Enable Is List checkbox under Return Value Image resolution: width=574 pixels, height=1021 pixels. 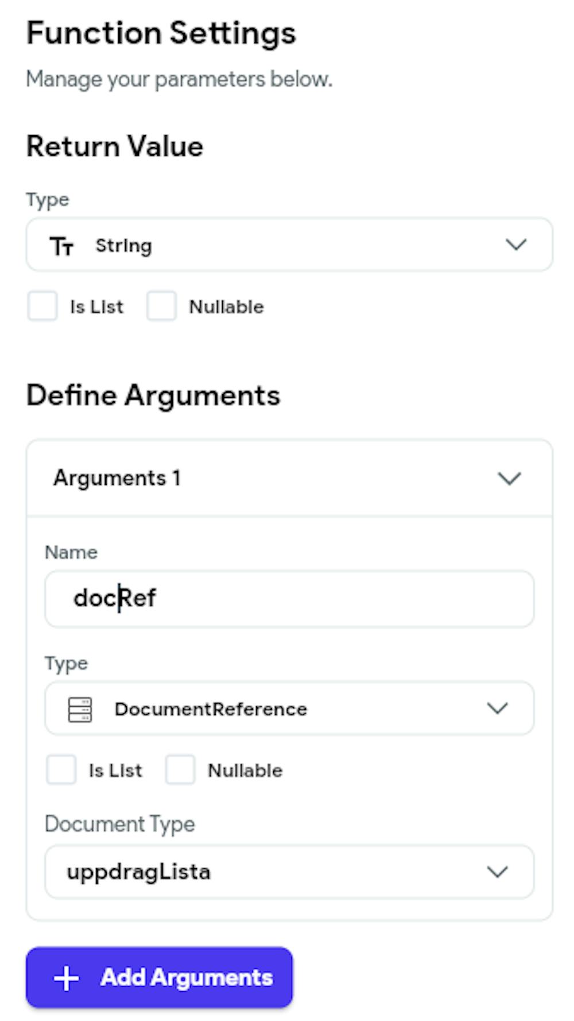(x=42, y=306)
